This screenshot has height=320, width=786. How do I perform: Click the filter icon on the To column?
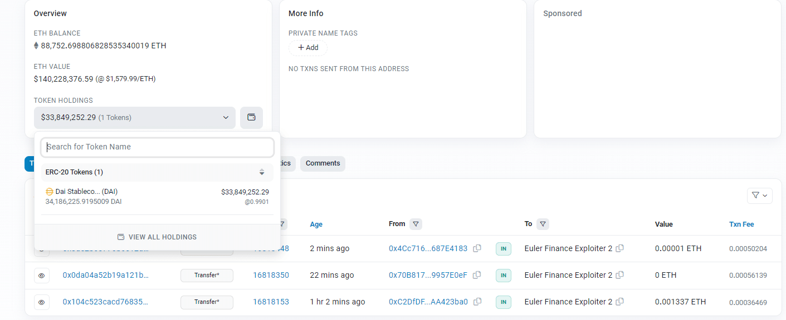tap(544, 224)
